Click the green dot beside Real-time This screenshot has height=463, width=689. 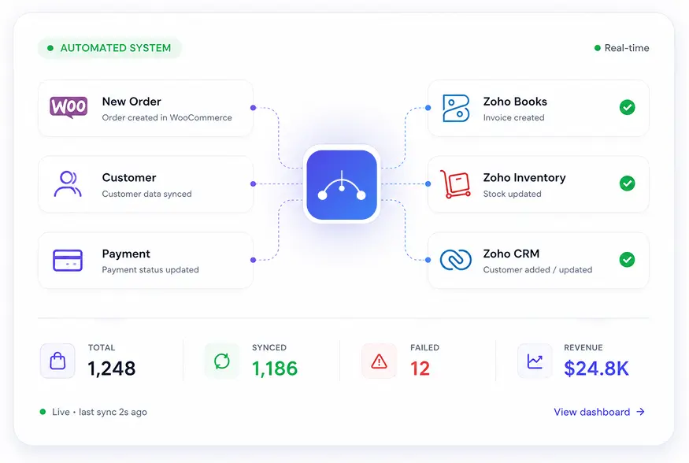(597, 48)
